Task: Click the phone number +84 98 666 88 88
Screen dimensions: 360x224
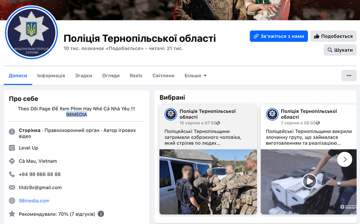Action: (x=39, y=174)
